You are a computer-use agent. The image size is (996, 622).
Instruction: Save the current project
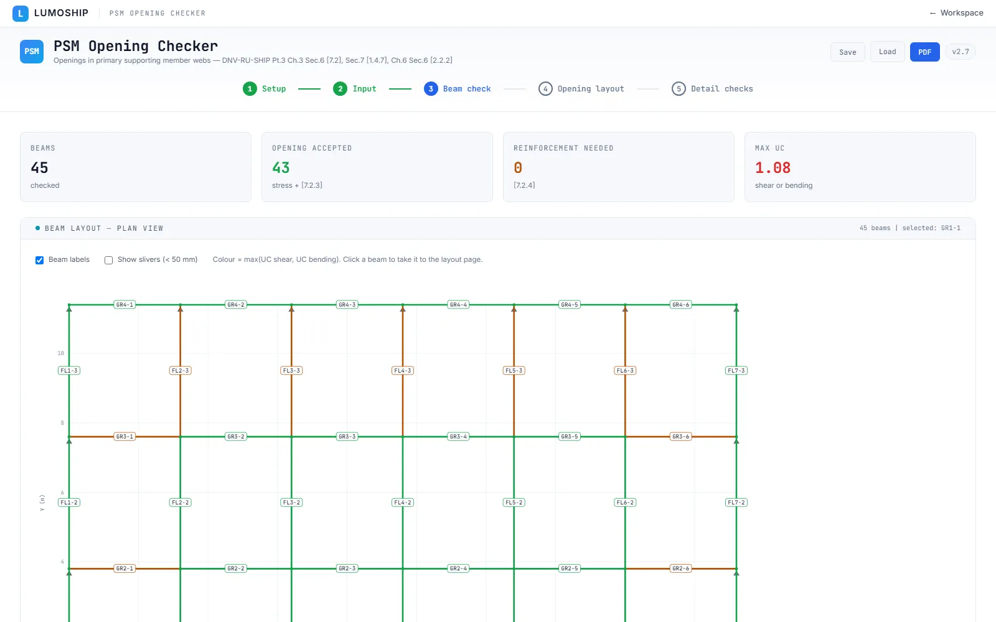coord(847,52)
